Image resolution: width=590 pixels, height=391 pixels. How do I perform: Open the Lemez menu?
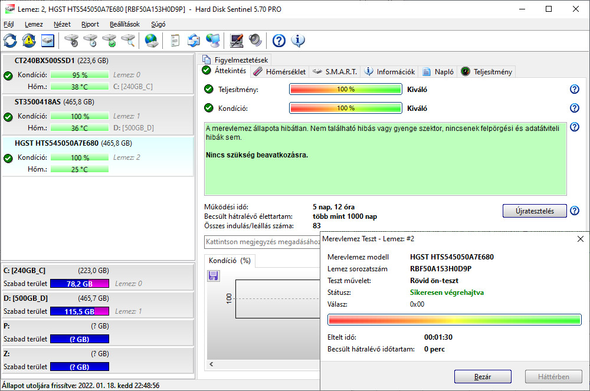[34, 24]
